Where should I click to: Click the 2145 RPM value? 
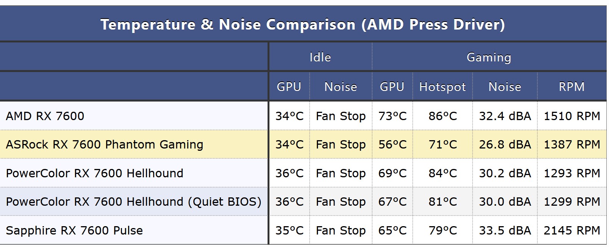(x=572, y=230)
